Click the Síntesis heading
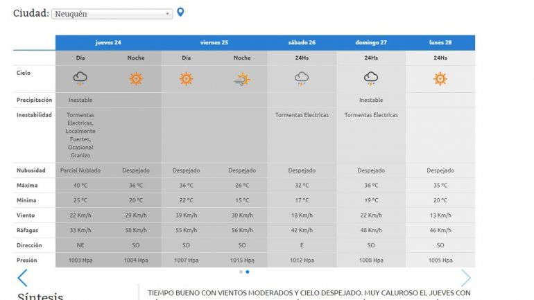The image size is (534, 300). tap(40, 296)
